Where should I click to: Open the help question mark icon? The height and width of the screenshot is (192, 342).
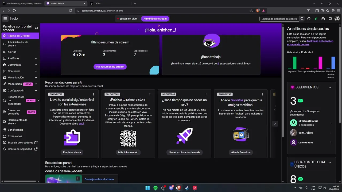(x=309, y=19)
